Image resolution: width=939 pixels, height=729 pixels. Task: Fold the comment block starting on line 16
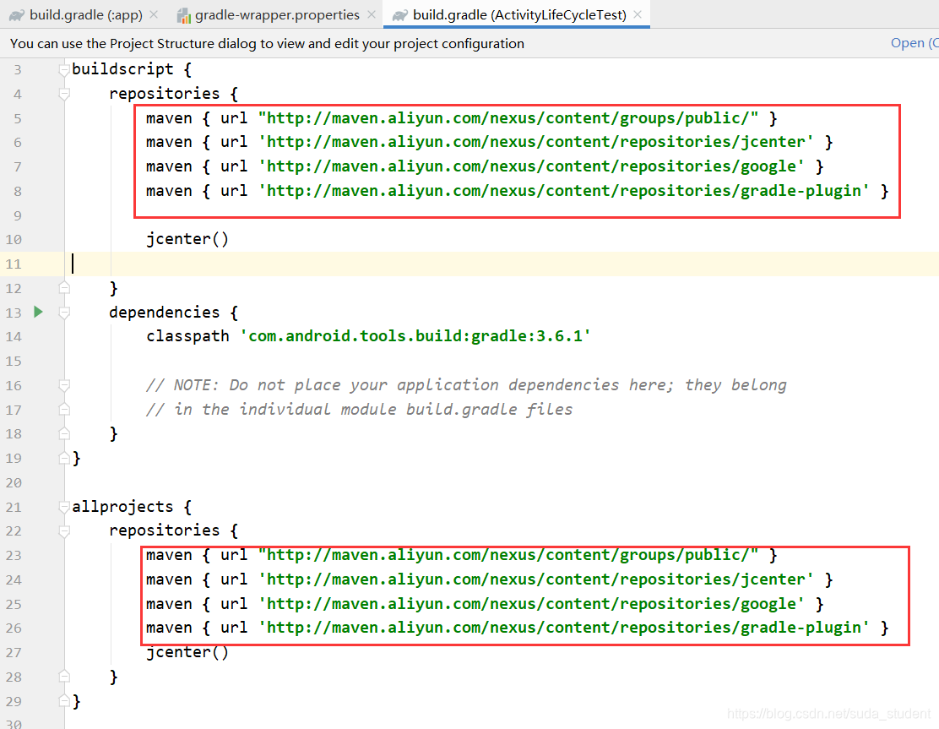(x=64, y=385)
